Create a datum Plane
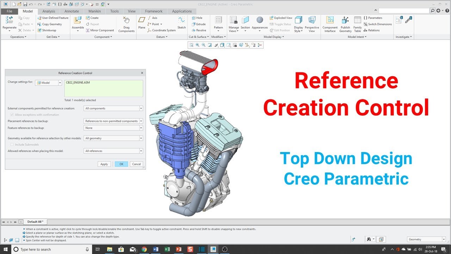 pos(142,20)
